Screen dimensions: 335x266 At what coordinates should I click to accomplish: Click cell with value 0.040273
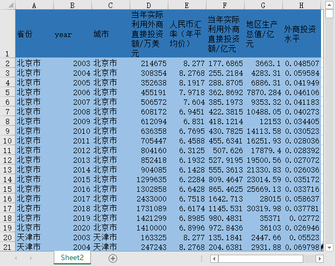tap(302, 112)
